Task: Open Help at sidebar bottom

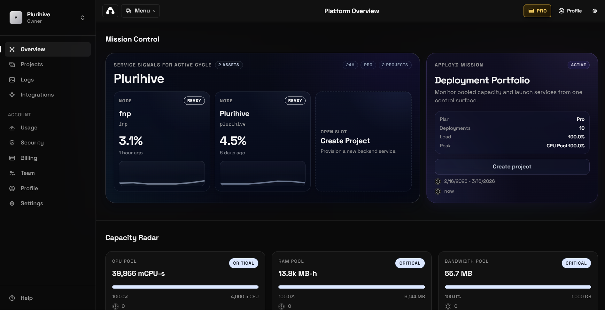Action: (x=48, y=298)
